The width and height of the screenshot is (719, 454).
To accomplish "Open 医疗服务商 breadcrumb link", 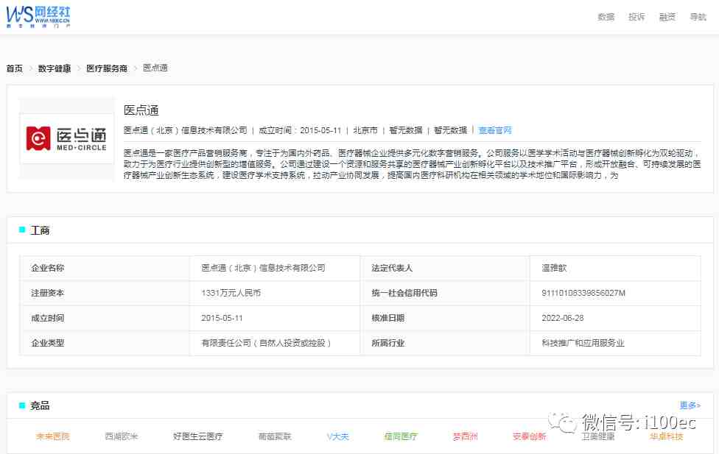I will tap(107, 68).
